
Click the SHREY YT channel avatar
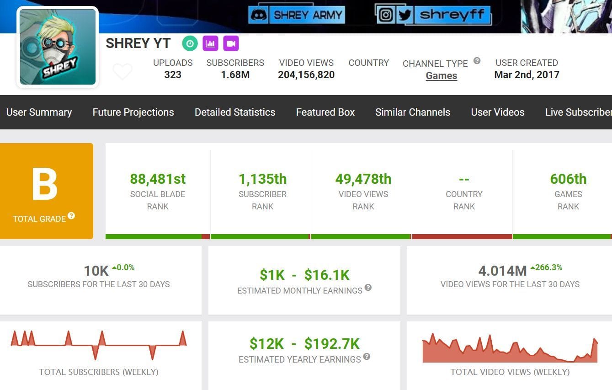click(x=57, y=46)
